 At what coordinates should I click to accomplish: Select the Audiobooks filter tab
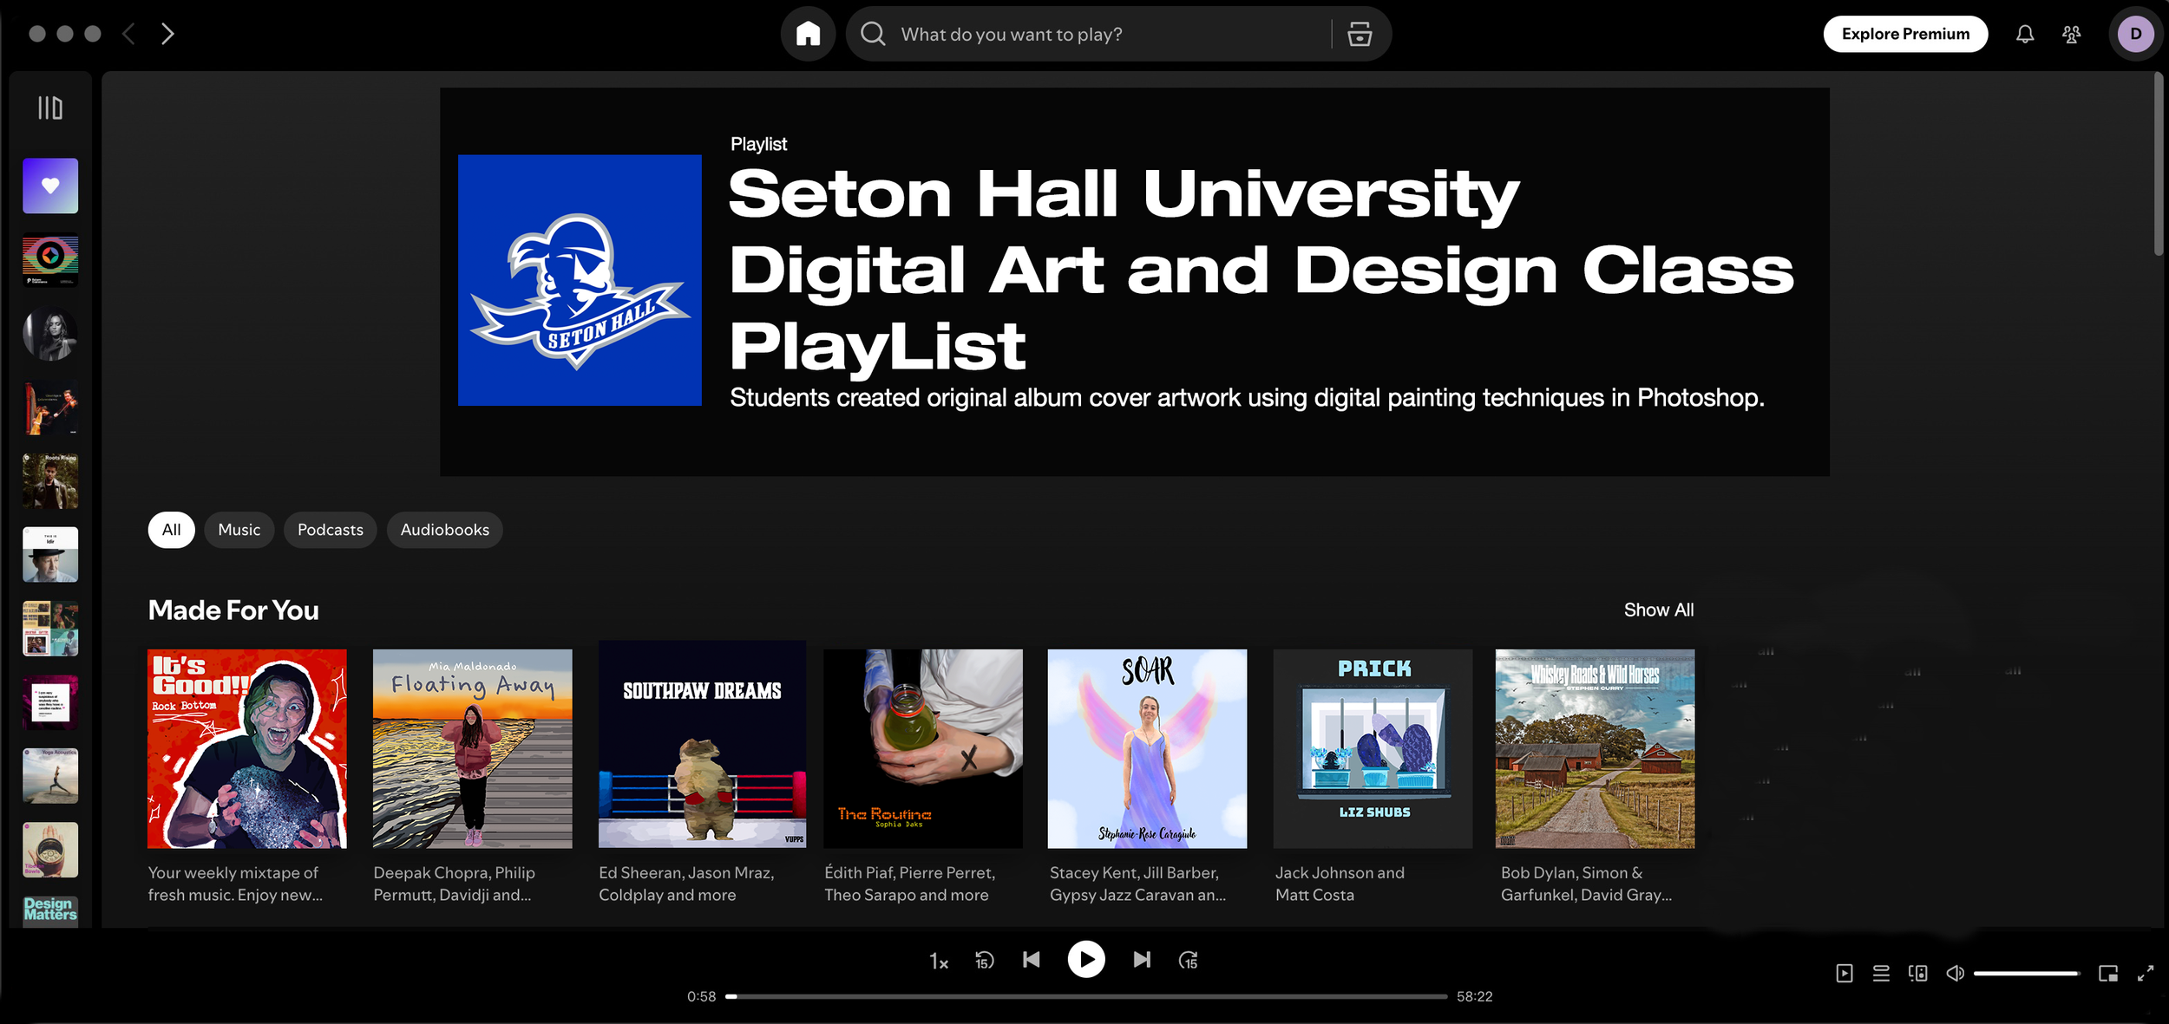pyautogui.click(x=444, y=530)
